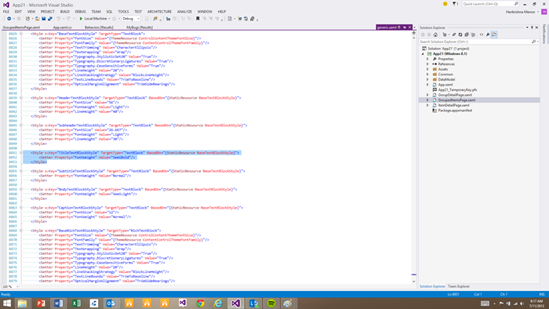The height and width of the screenshot is (309, 549).
Task: Click the feedback smiley icon
Action: 445,4
